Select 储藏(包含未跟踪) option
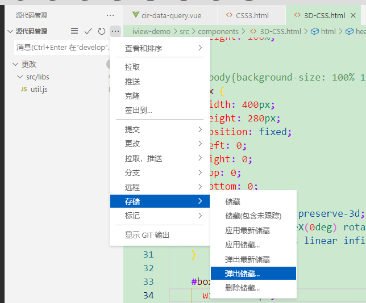Screen dimensions: 366x303 pyautogui.click(x=253, y=216)
